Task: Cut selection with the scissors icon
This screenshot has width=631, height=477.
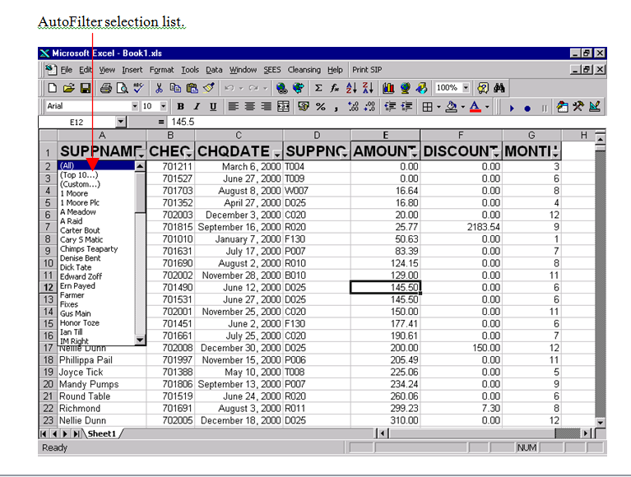Action: pyautogui.click(x=160, y=88)
